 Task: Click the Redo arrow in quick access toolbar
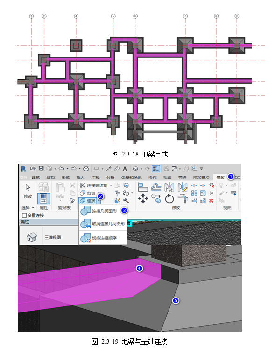tap(73, 169)
